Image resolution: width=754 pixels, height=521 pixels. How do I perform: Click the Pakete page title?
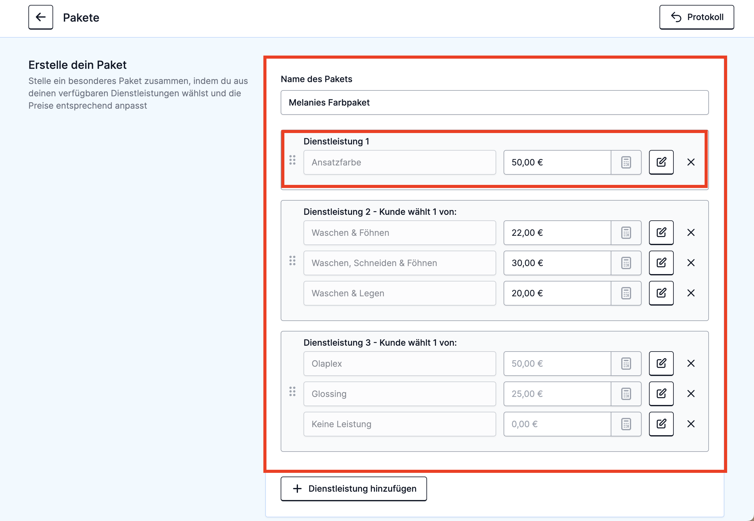[81, 18]
